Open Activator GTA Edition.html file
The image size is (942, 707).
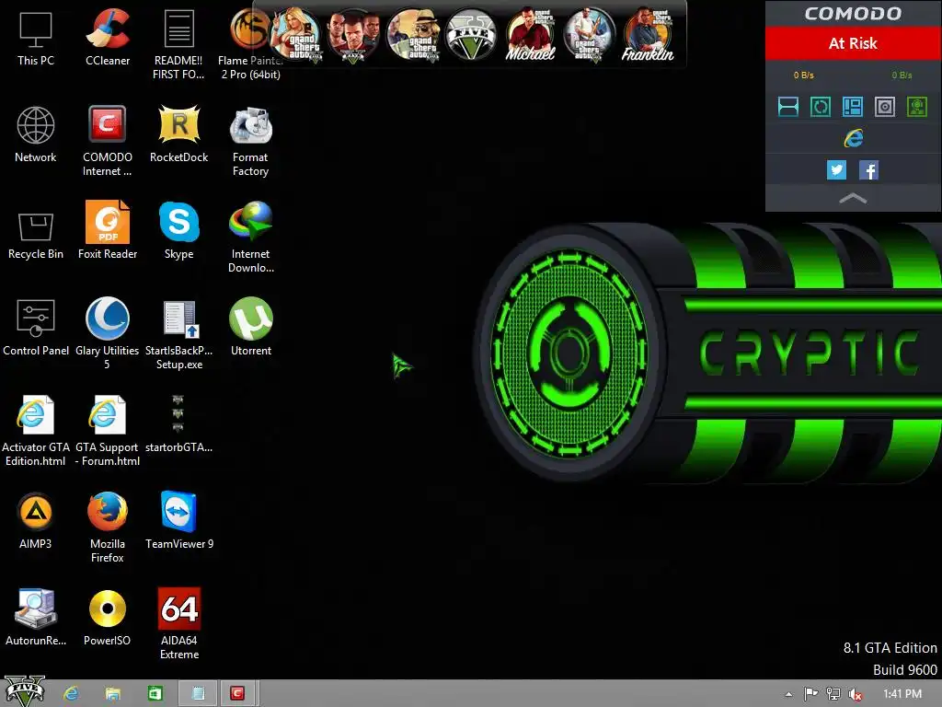(36, 431)
